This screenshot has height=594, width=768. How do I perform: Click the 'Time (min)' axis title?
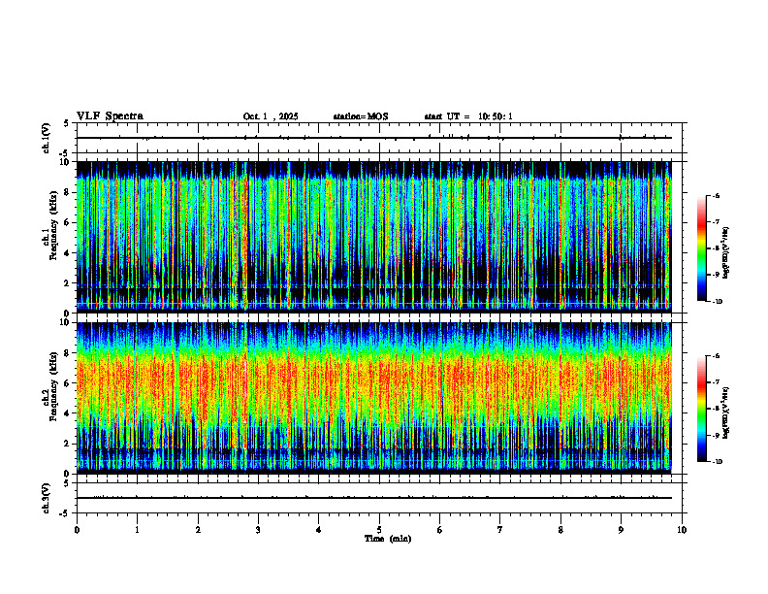388,539
